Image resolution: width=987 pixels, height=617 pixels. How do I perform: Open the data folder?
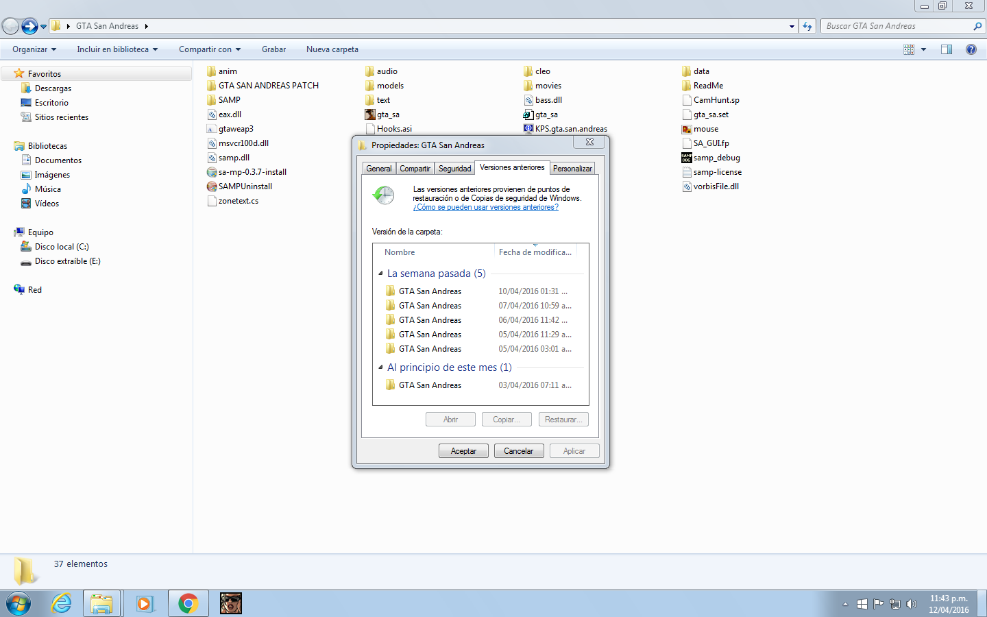coord(696,71)
